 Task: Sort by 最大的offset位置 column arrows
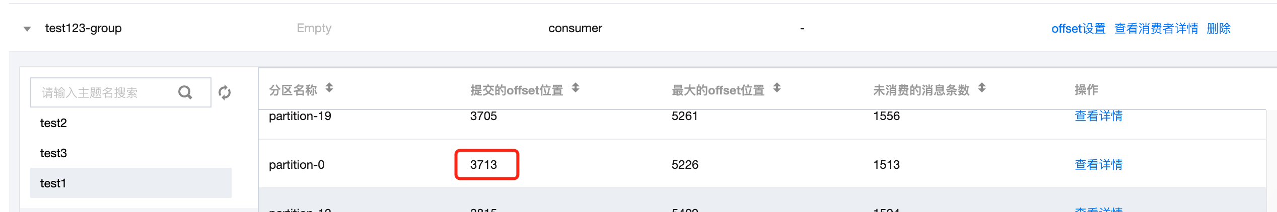[777, 88]
